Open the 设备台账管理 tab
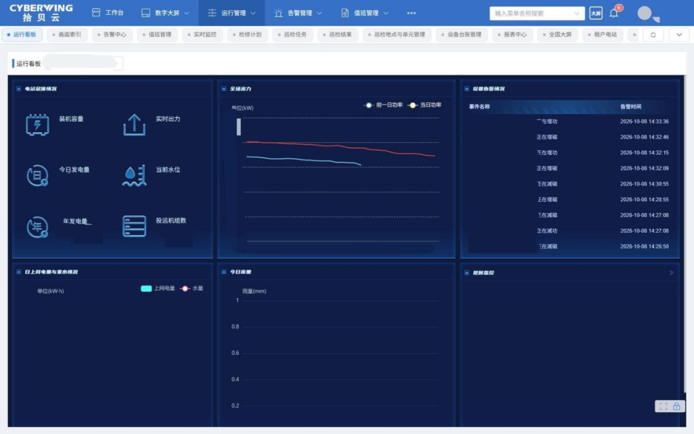Screen dimensions: 694x434 coord(461,35)
